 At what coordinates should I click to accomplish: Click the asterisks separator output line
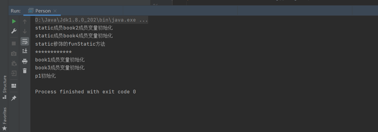(53, 52)
